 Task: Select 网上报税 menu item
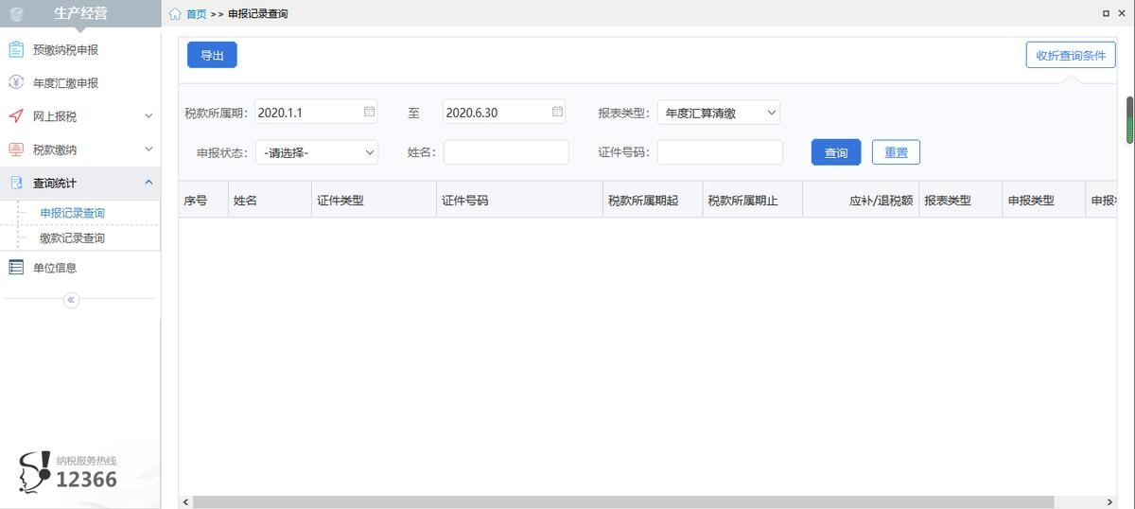(80, 116)
